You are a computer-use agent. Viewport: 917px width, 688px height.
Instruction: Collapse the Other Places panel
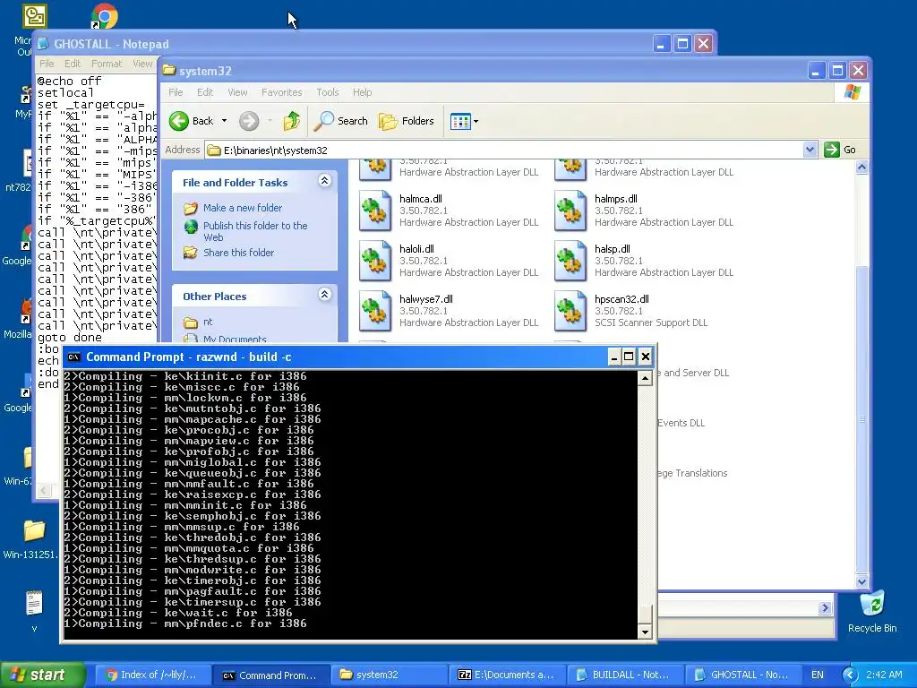pos(324,294)
